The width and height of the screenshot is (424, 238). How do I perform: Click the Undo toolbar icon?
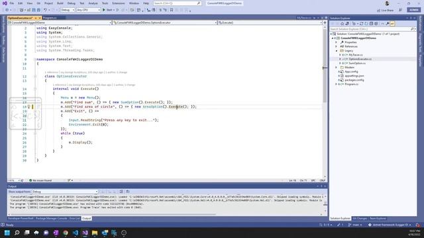pos(46,10)
